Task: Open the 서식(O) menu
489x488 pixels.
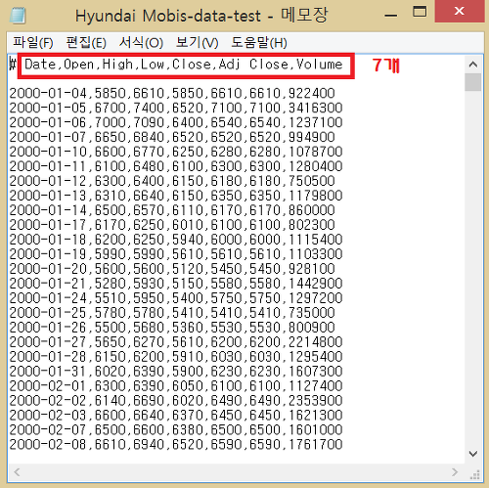Action: tap(141, 42)
